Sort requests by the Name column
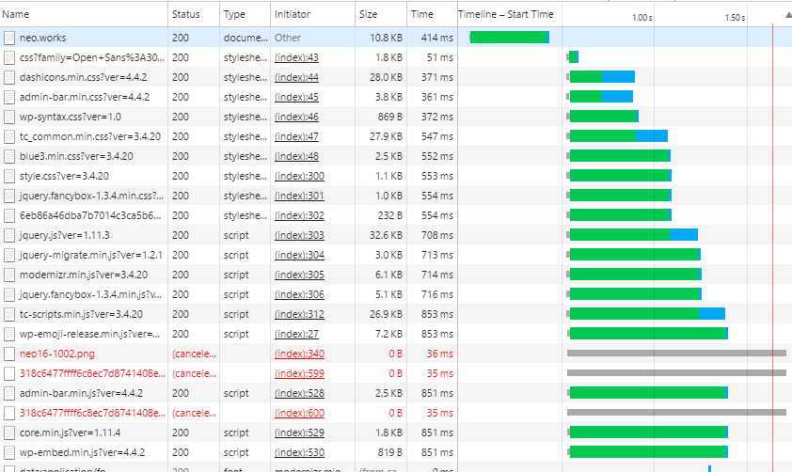The image size is (792, 472). point(84,15)
